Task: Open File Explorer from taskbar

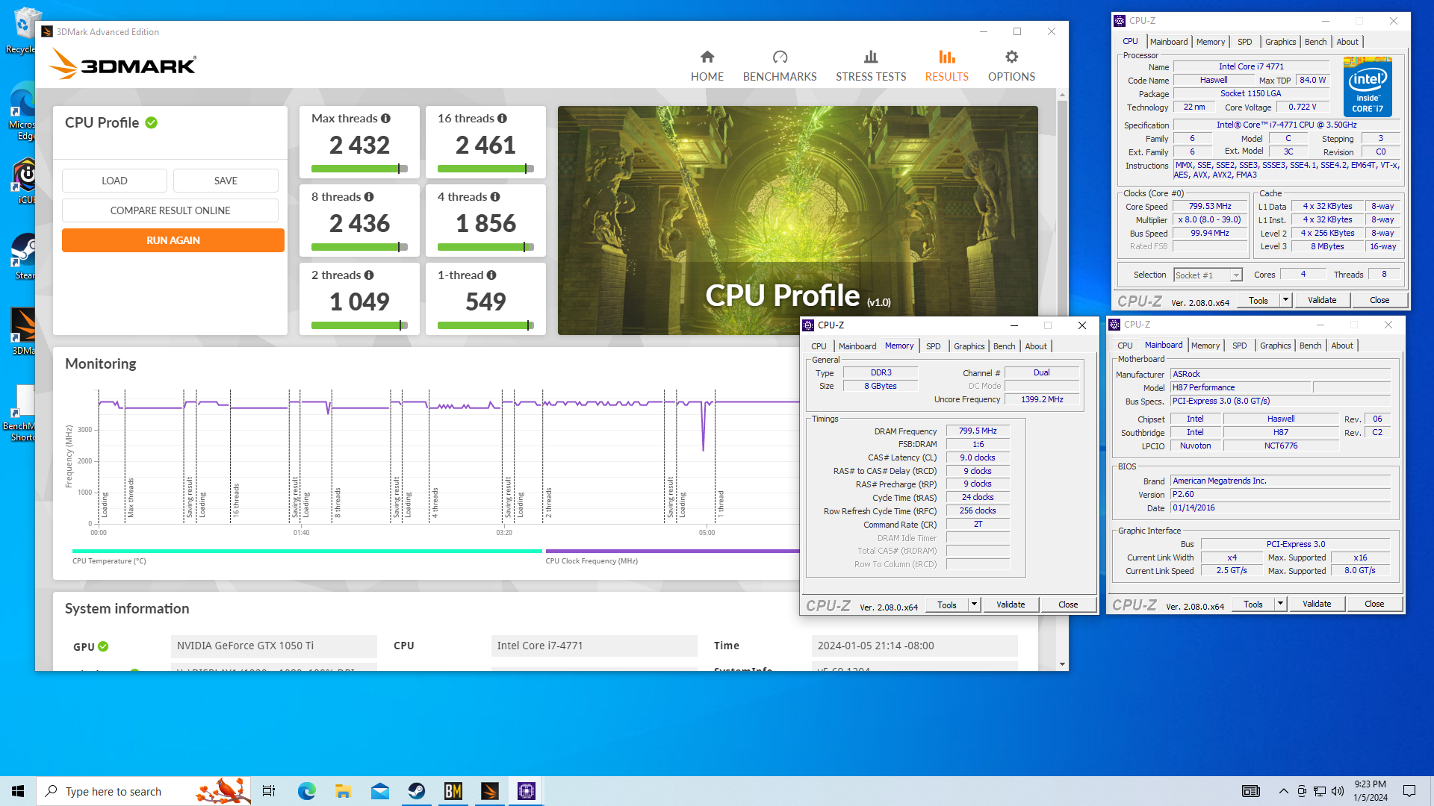Action: click(x=343, y=791)
